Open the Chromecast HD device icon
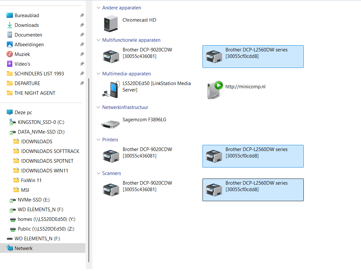The height and width of the screenshot is (271, 361). [111, 24]
